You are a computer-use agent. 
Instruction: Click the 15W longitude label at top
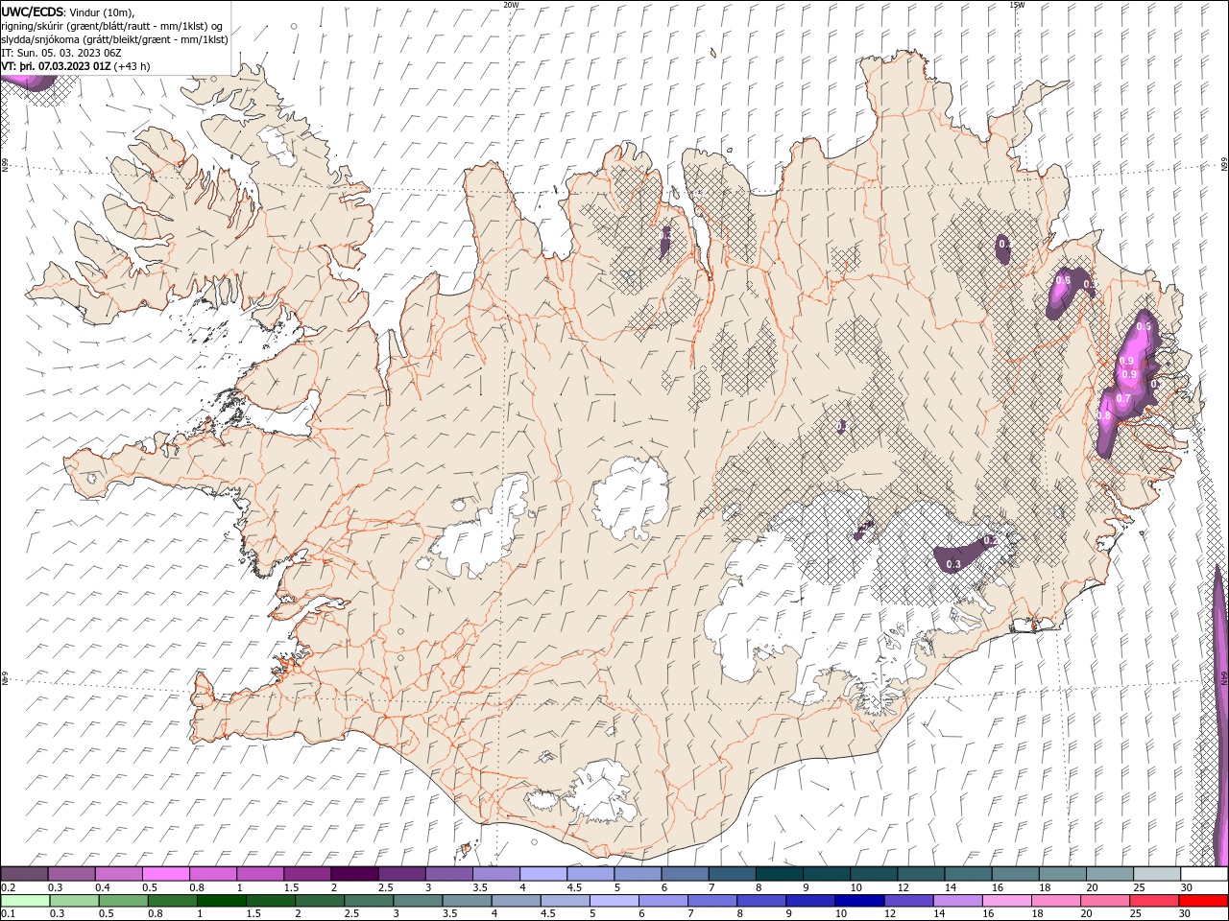[x=1017, y=5]
